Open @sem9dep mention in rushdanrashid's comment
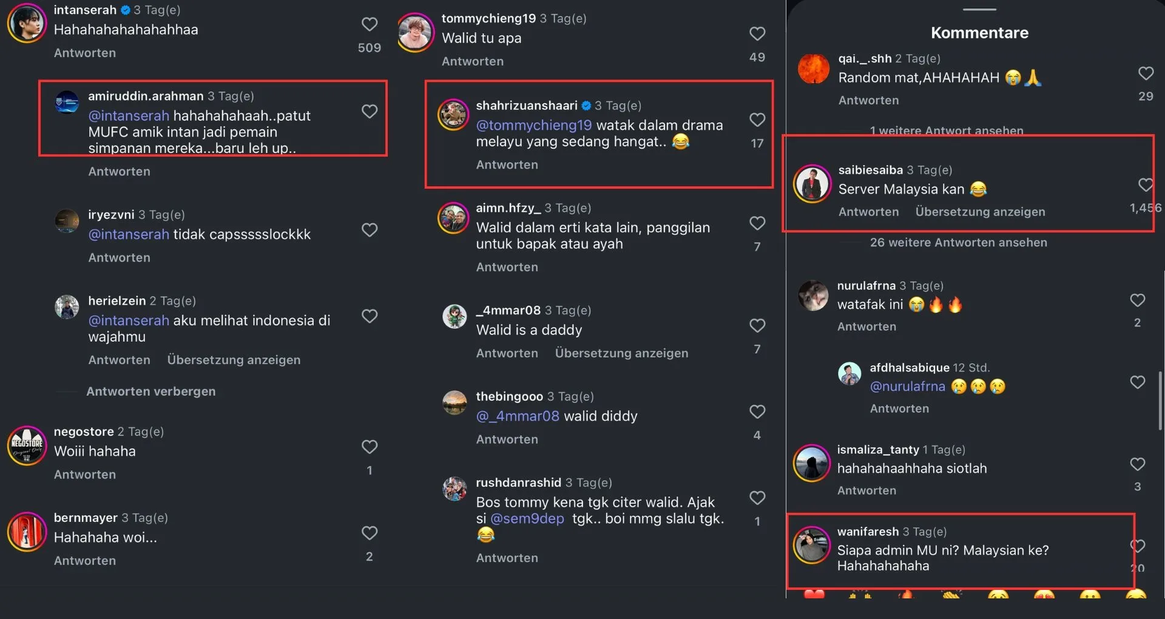The height and width of the screenshot is (619, 1165). pyautogui.click(x=527, y=519)
